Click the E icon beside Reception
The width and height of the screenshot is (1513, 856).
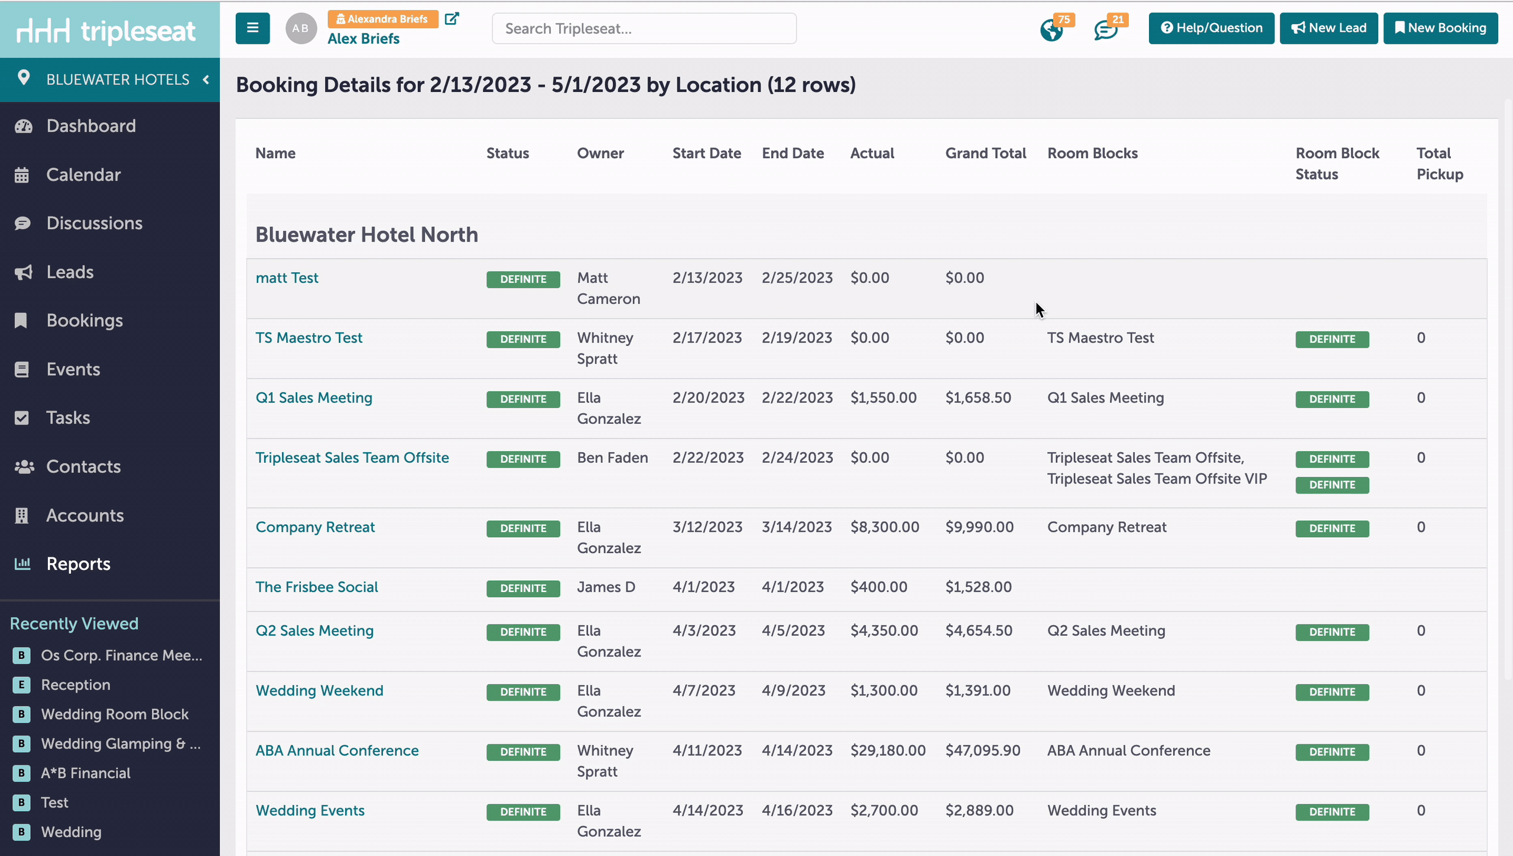pos(21,685)
